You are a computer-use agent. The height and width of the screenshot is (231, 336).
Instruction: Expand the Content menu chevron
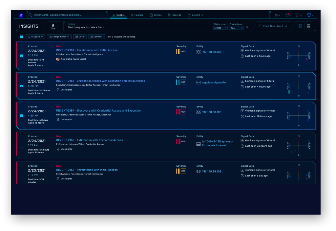(x=202, y=15)
